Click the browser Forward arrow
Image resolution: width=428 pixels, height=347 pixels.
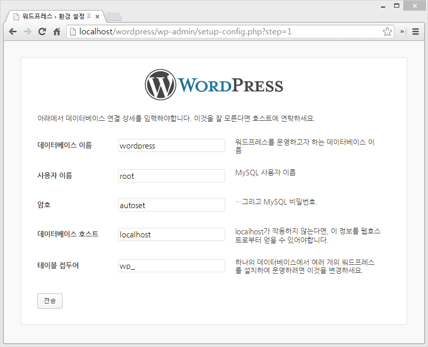click(28, 32)
